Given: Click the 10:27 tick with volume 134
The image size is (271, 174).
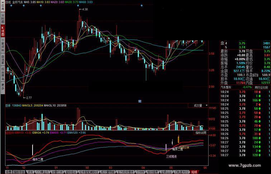Looking at the screenshot, I should tap(246, 147).
